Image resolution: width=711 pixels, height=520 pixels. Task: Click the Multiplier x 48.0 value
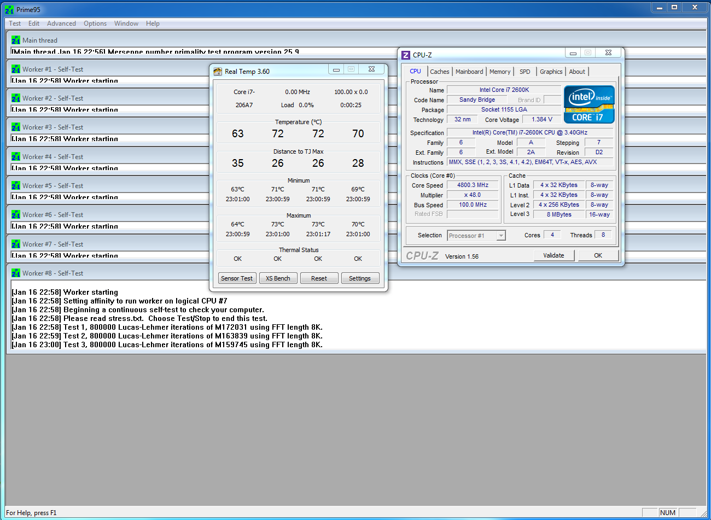coord(473,195)
